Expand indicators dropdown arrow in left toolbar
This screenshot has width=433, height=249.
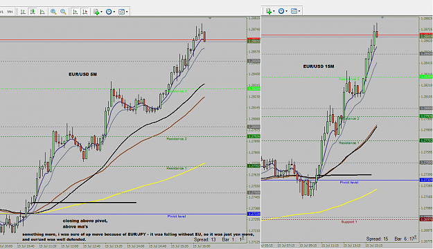click(102, 12)
